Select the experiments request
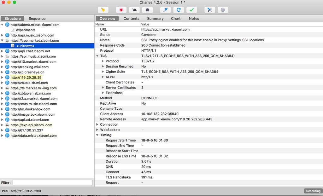Image resolution: width=323 pixels, height=196 pixels. point(26,30)
